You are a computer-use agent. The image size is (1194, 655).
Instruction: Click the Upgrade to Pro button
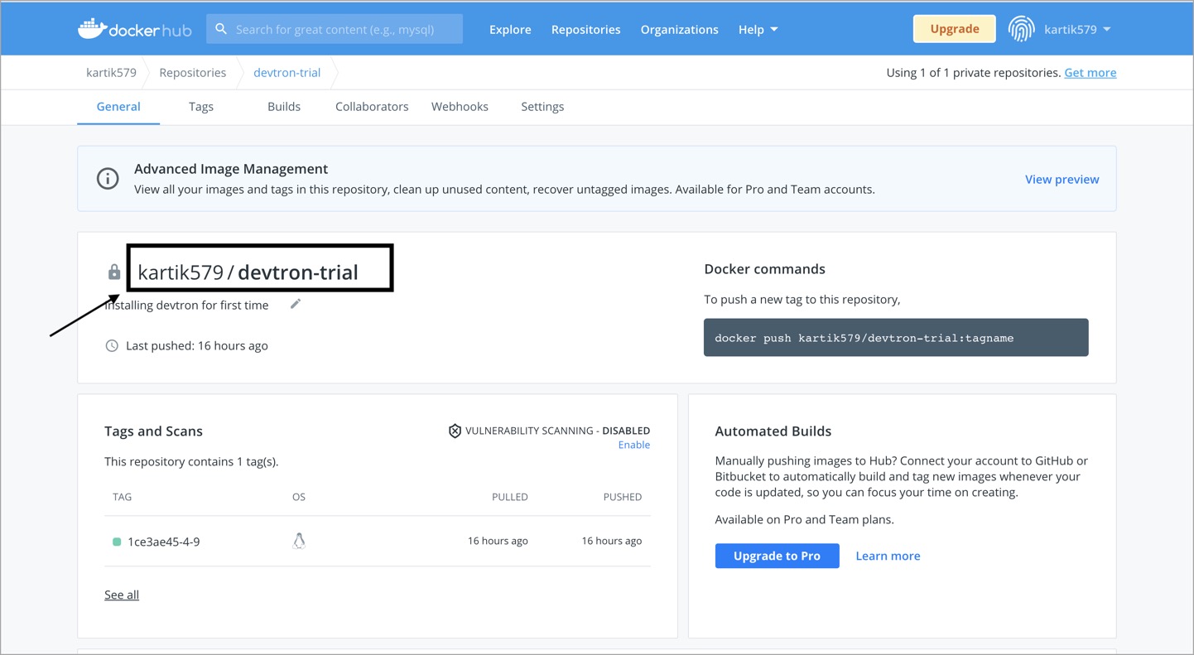click(777, 556)
